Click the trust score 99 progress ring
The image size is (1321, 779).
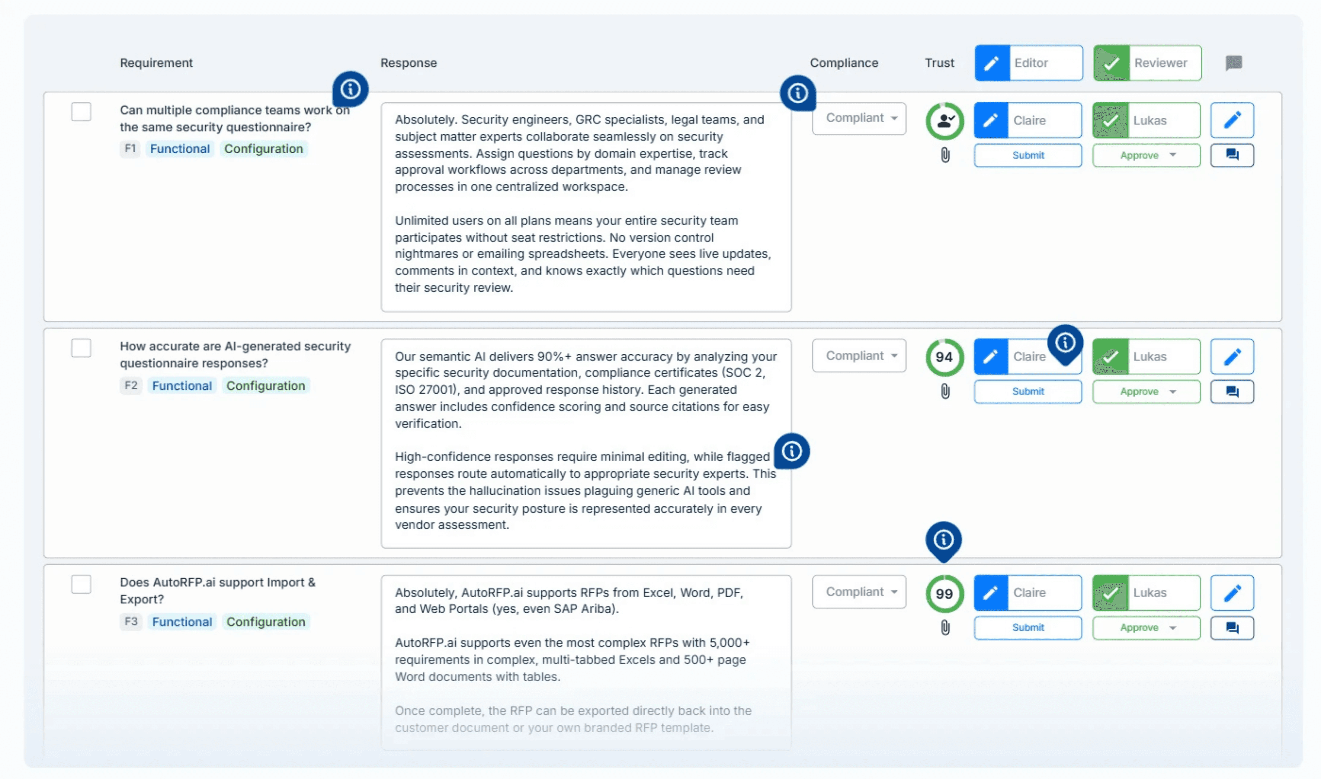click(x=944, y=594)
